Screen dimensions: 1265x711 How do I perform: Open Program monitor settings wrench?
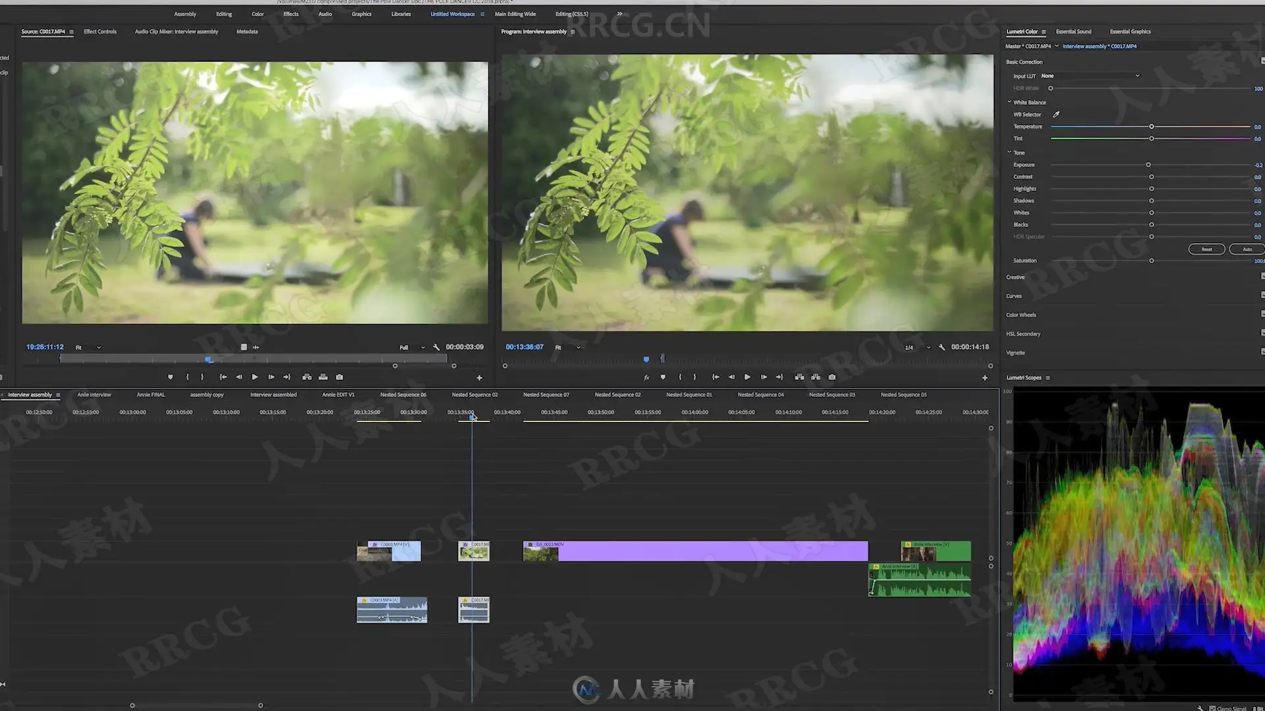[x=942, y=347]
